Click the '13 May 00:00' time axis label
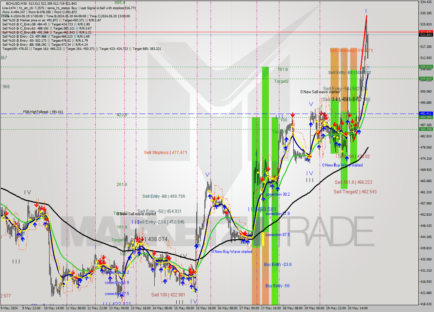 coord(119,308)
